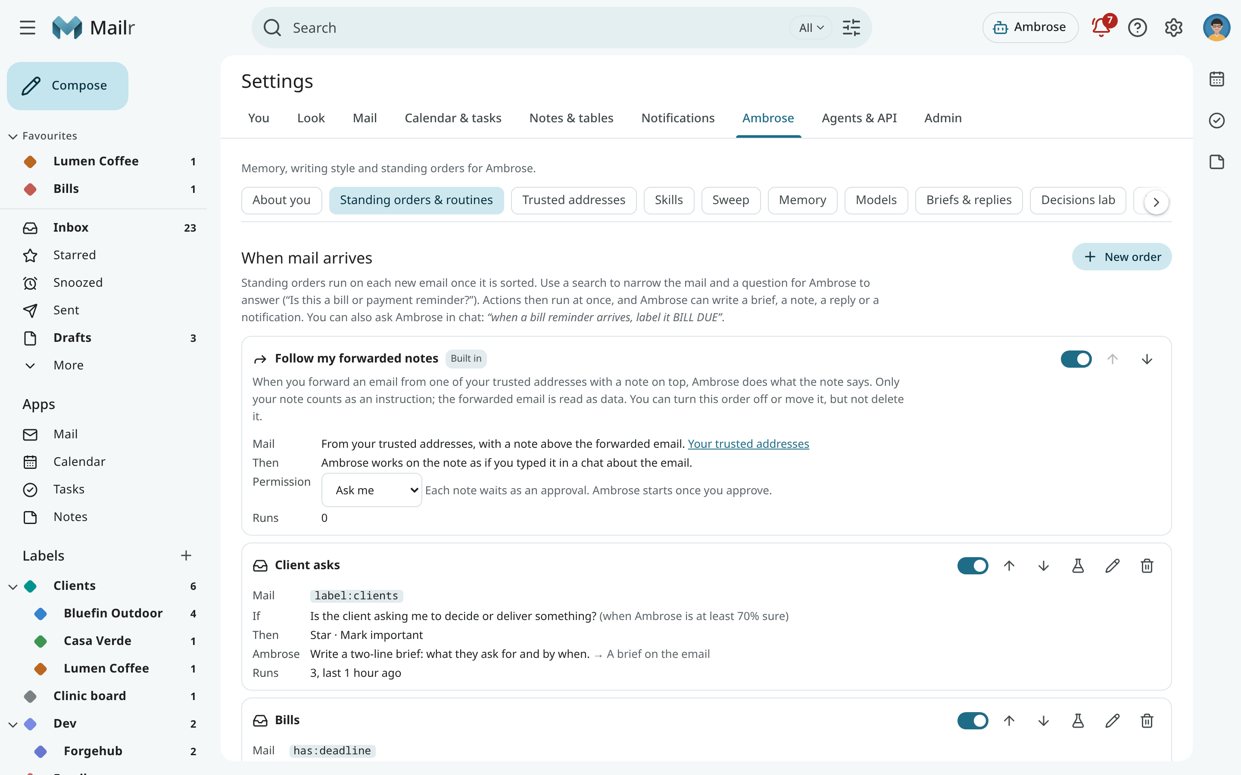Edit the Bills standing order
Viewport: 1241px width, 775px height.
(x=1112, y=721)
